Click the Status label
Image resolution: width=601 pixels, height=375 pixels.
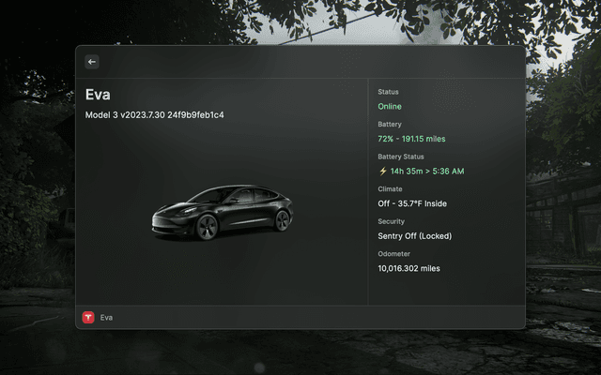click(x=388, y=92)
